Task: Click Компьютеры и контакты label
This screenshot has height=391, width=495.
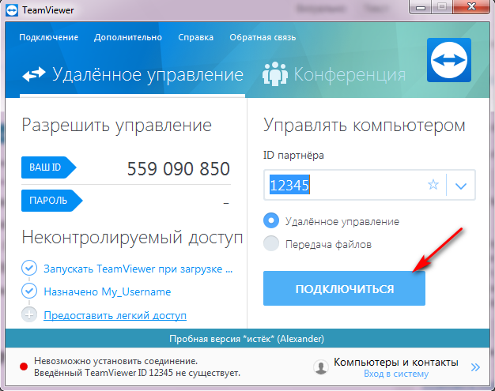Action: pyautogui.click(x=396, y=363)
